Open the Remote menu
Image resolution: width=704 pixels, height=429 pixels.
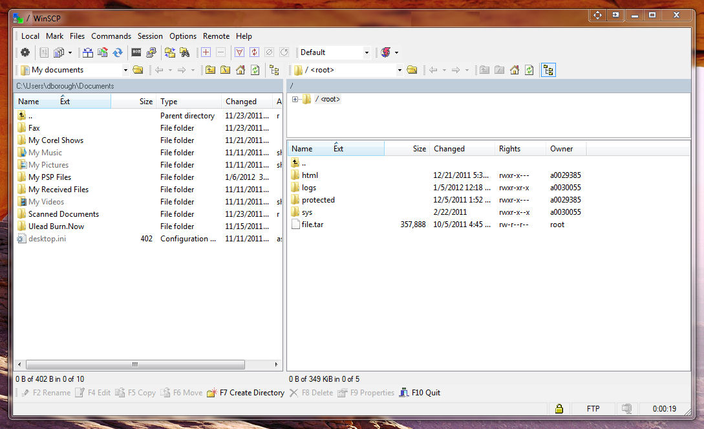pos(216,36)
